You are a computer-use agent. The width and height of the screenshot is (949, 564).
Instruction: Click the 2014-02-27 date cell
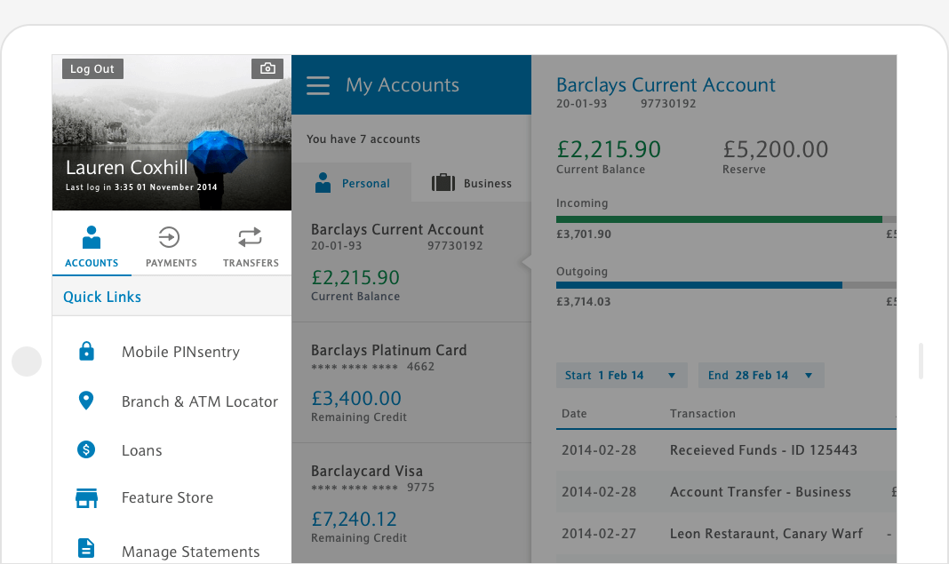[x=599, y=534]
